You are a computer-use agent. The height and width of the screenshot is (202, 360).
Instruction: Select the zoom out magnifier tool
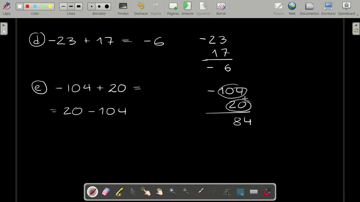(186, 192)
